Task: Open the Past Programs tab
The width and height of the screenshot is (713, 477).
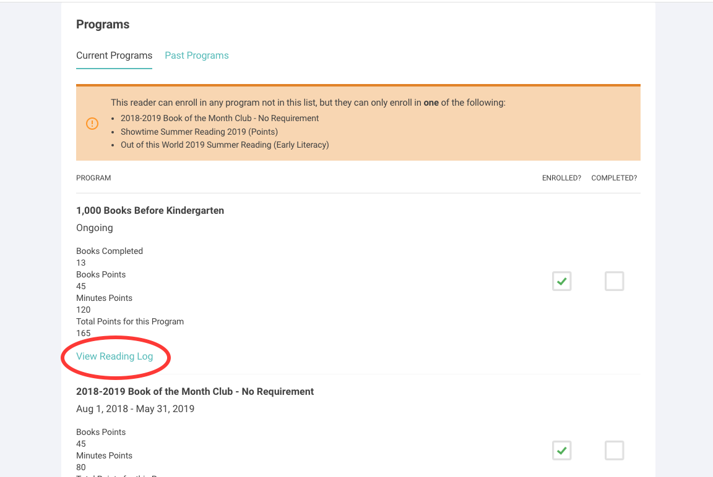Action: 196,56
